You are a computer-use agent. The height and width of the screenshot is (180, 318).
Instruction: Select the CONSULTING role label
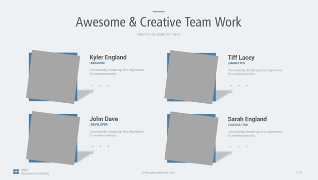pyautogui.click(x=238, y=125)
